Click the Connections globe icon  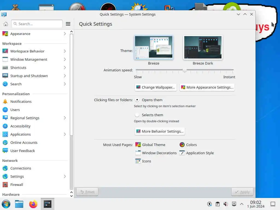point(5,168)
